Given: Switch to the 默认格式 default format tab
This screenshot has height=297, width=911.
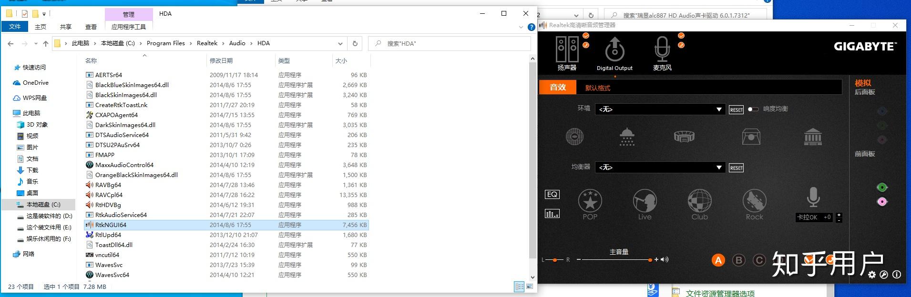Looking at the screenshot, I should point(598,88).
